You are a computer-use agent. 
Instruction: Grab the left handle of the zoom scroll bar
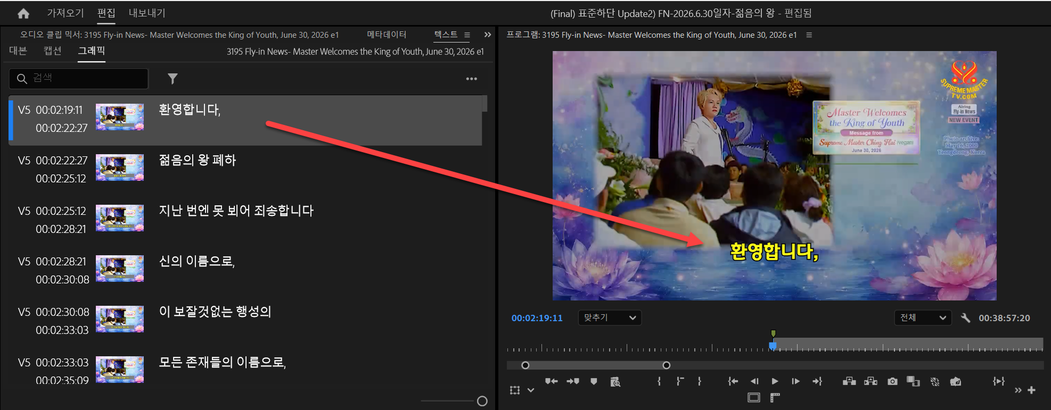coord(525,365)
